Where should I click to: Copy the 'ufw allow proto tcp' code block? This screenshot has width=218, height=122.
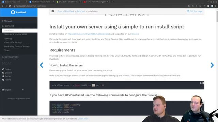coord(202,83)
